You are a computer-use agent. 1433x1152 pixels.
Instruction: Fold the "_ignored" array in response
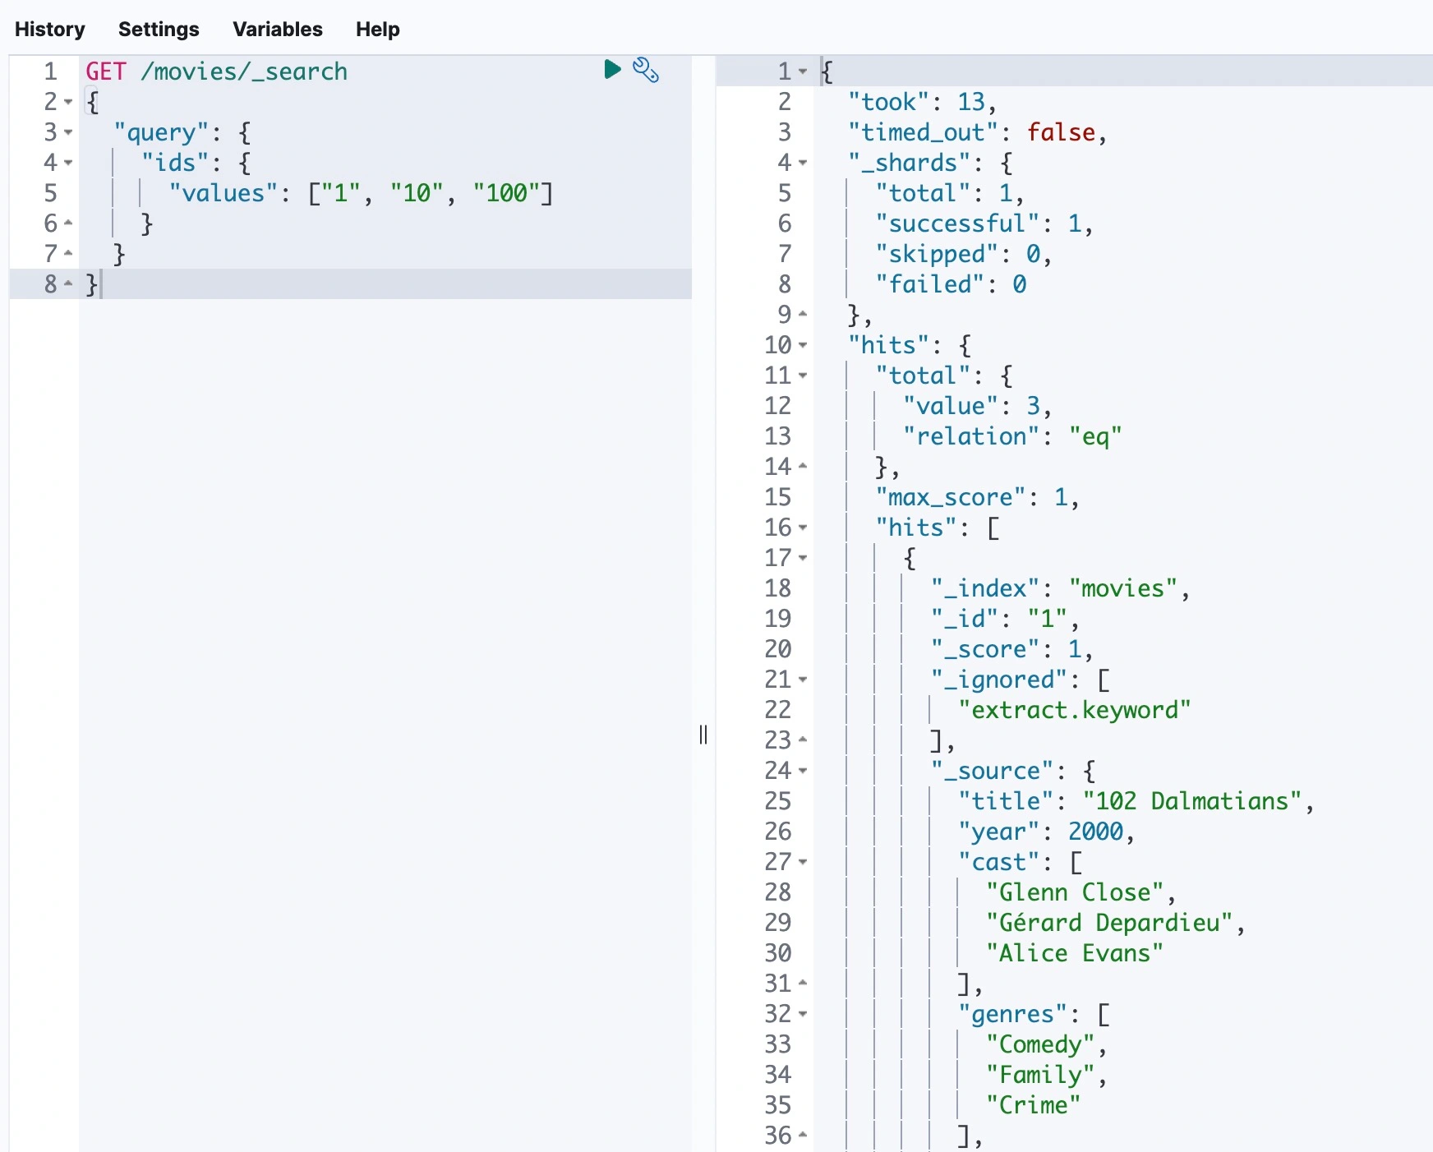(x=803, y=680)
